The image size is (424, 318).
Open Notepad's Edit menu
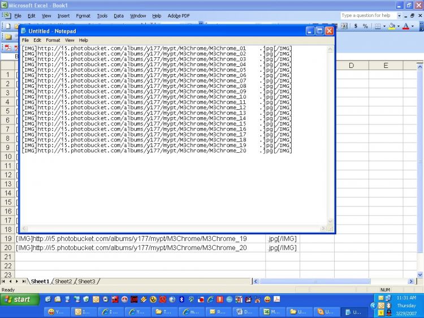[37, 40]
